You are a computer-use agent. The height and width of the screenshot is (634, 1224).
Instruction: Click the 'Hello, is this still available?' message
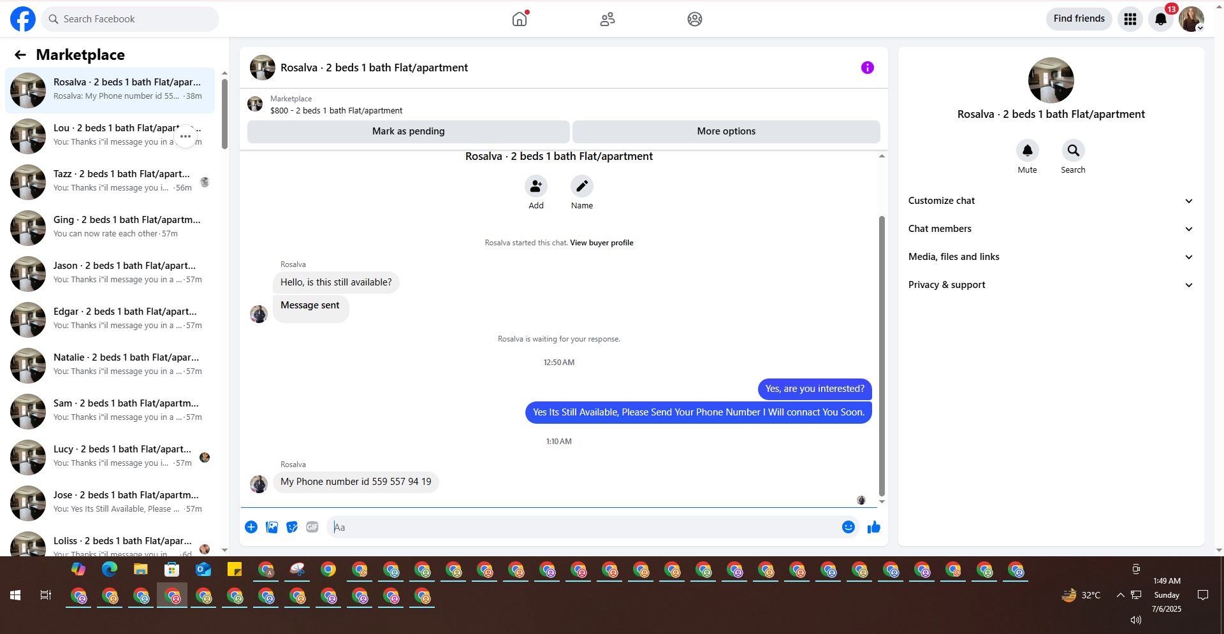tap(336, 282)
